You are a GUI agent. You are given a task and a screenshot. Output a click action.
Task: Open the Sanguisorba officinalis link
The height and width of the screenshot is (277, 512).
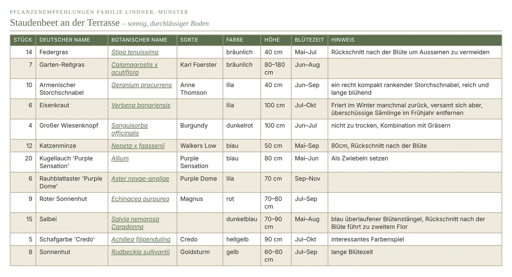pyautogui.click(x=129, y=129)
